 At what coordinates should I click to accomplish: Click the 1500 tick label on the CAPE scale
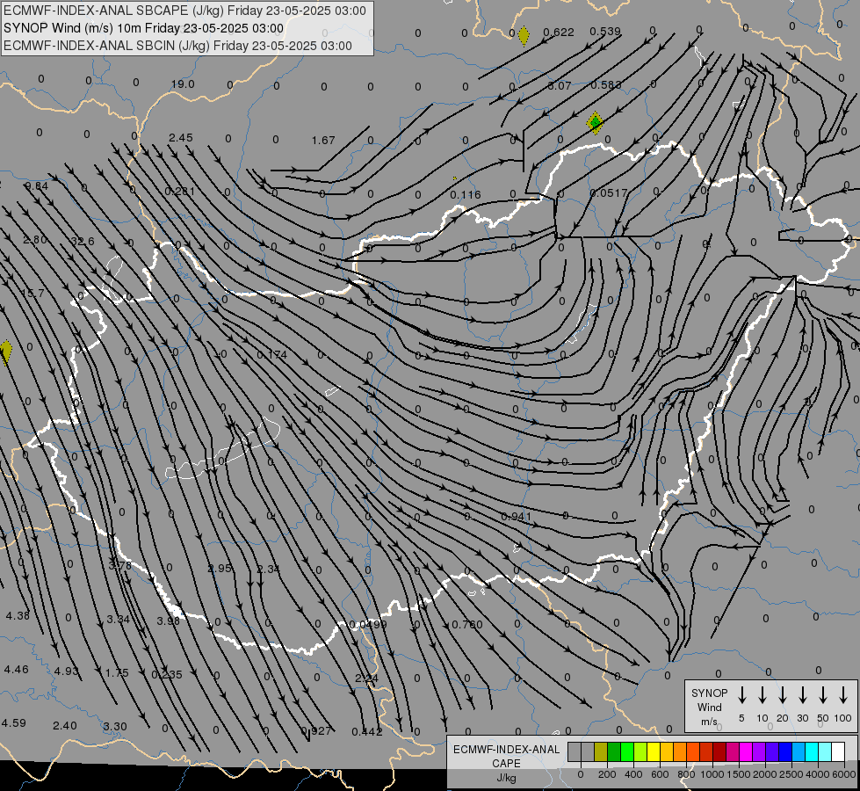tap(738, 774)
